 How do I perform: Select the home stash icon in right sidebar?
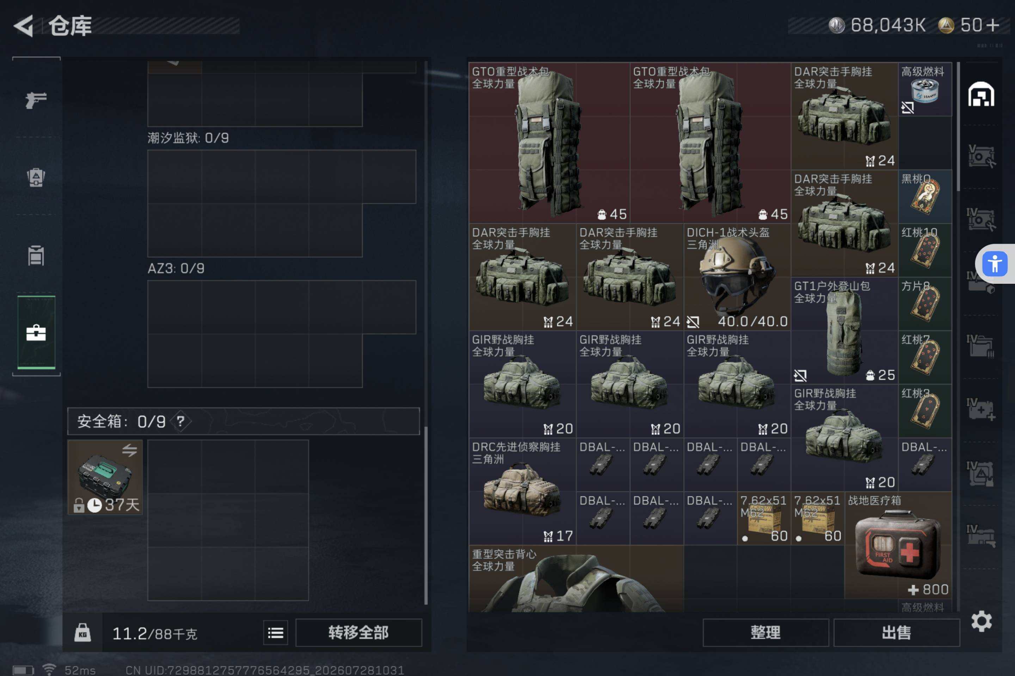coord(981,94)
